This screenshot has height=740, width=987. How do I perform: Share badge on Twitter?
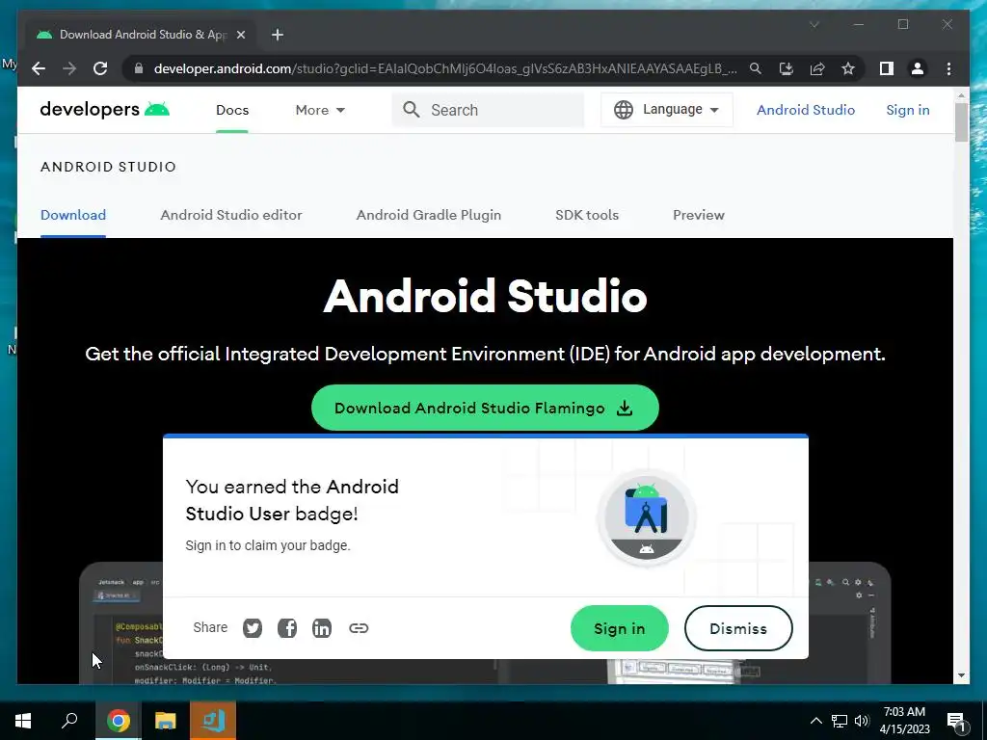point(253,628)
